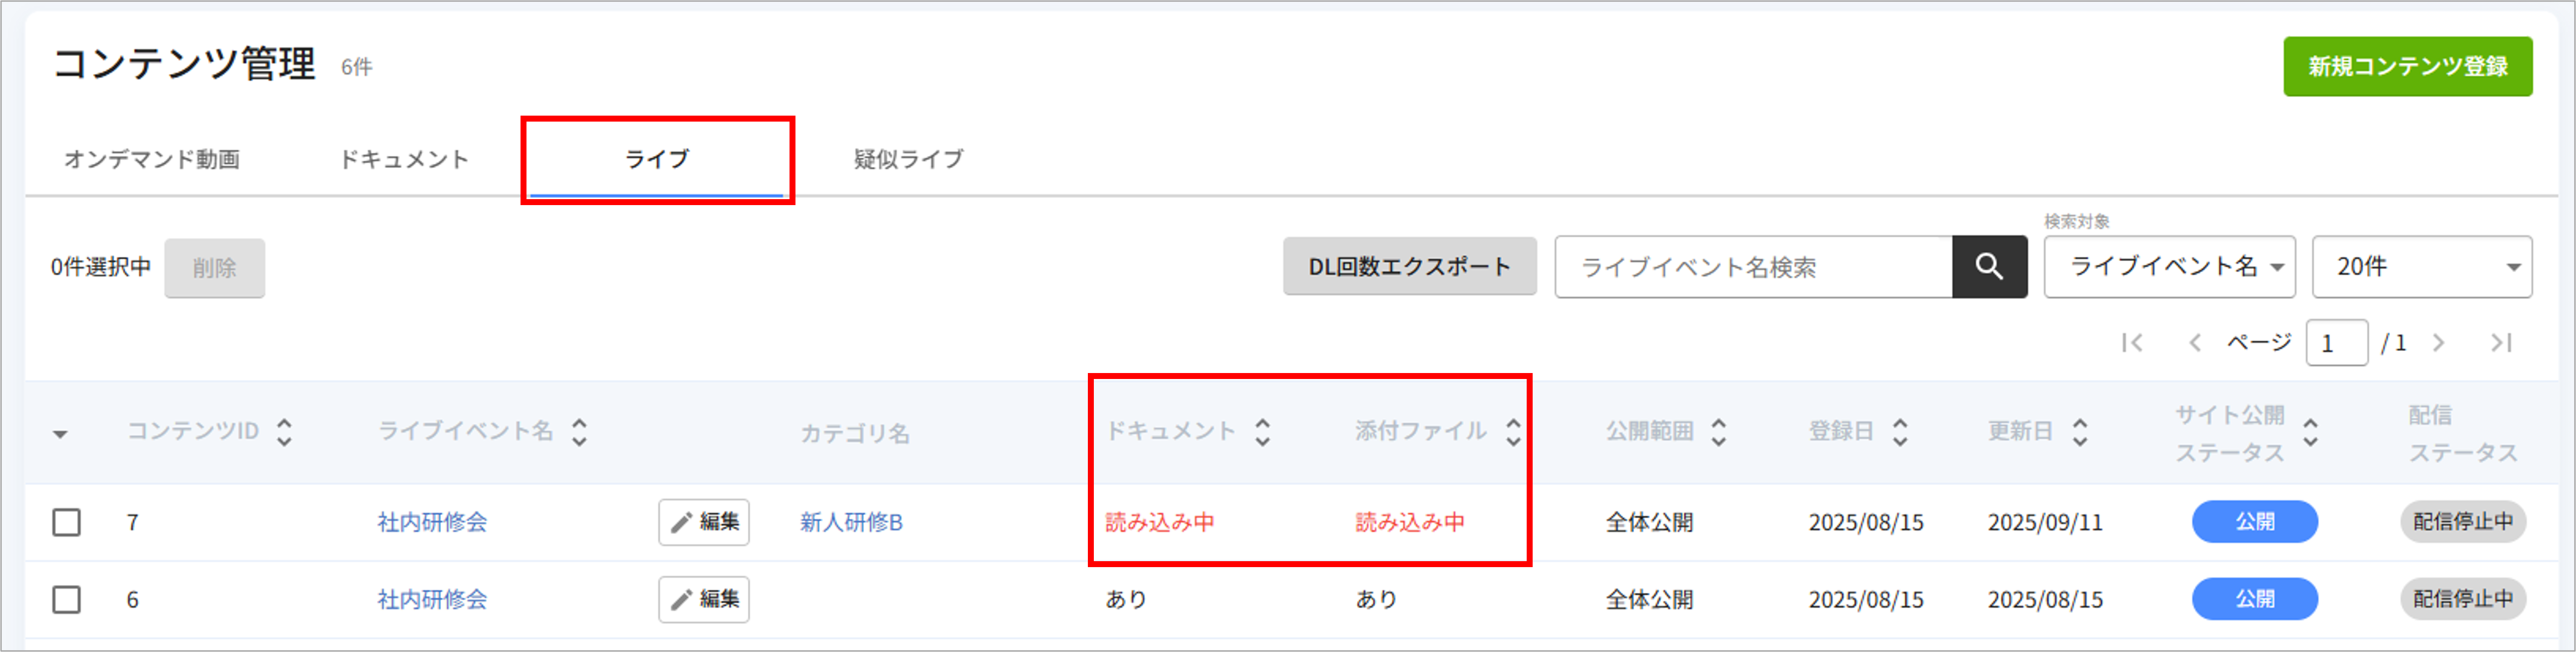This screenshot has height=652, width=2576.
Task: Sort by 登録日 column arrows
Action: pyautogui.click(x=1900, y=432)
